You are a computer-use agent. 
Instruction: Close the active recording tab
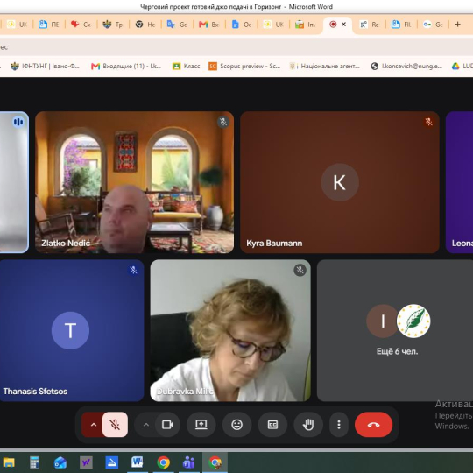coord(343,25)
